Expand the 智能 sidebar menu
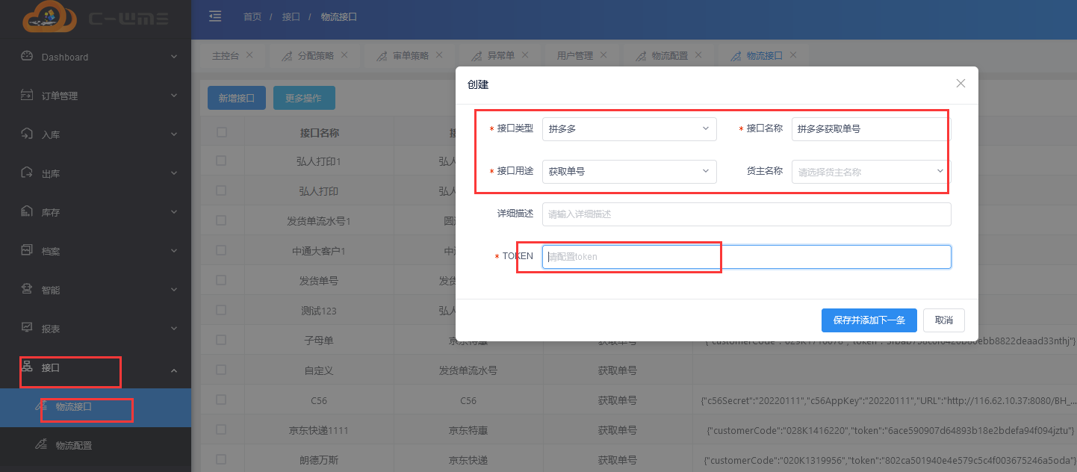1077x472 pixels. (174, 290)
